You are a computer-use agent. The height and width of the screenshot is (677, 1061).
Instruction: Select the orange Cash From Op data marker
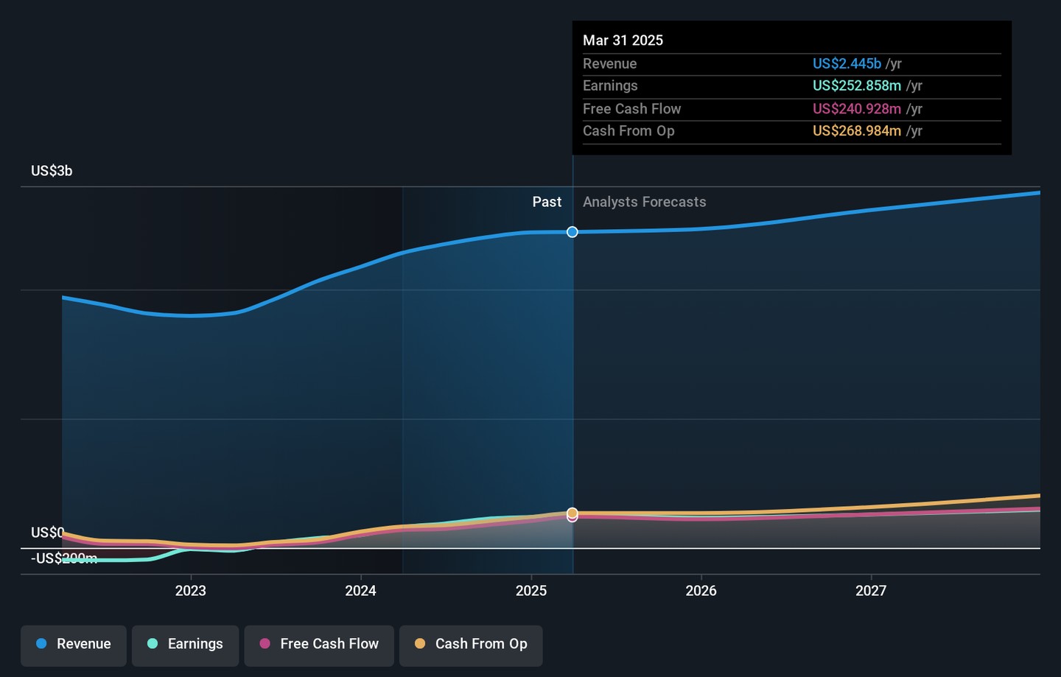point(572,513)
